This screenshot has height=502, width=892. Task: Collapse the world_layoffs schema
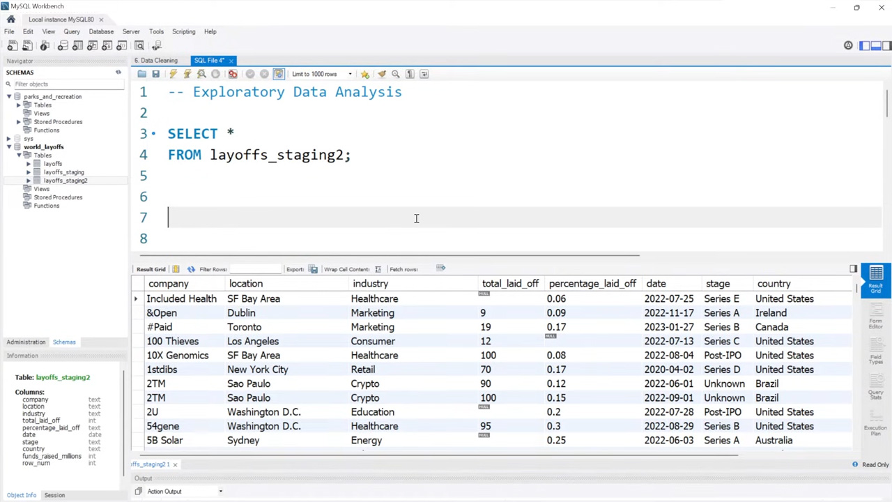[8, 146]
